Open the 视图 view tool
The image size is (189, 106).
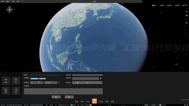click(x=169, y=5)
